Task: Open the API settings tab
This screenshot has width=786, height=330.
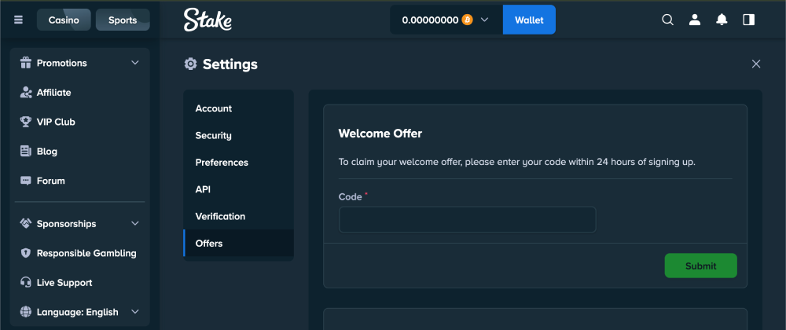Action: coord(239,190)
